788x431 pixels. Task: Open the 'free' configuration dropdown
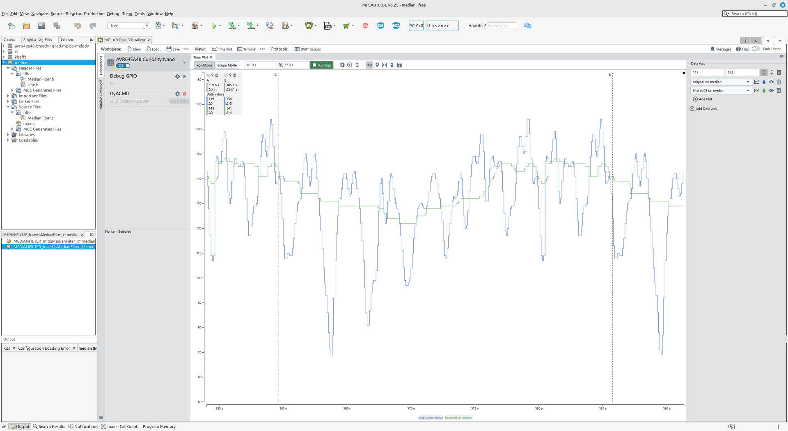147,26
